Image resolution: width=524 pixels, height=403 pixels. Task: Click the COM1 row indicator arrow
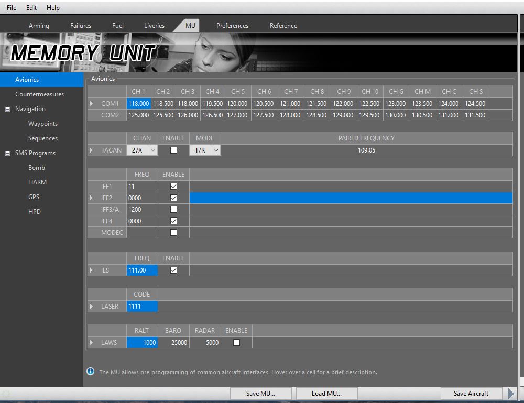click(x=92, y=104)
